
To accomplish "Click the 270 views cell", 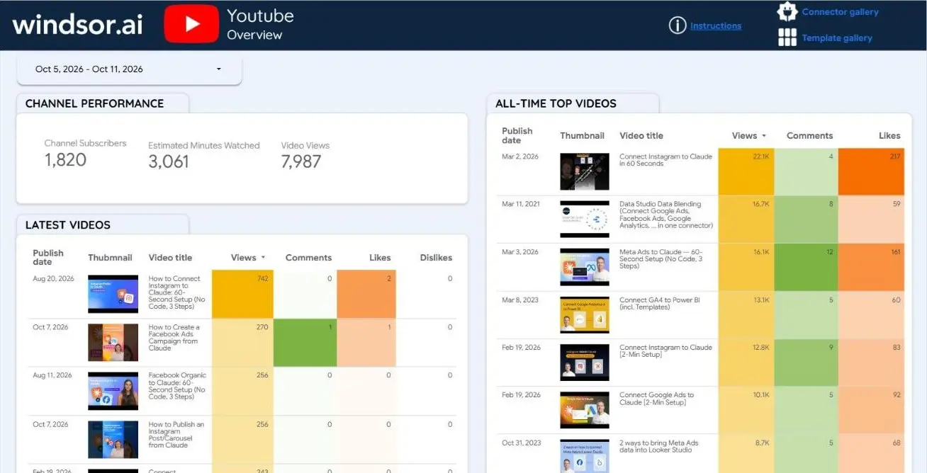I will pyautogui.click(x=242, y=343).
